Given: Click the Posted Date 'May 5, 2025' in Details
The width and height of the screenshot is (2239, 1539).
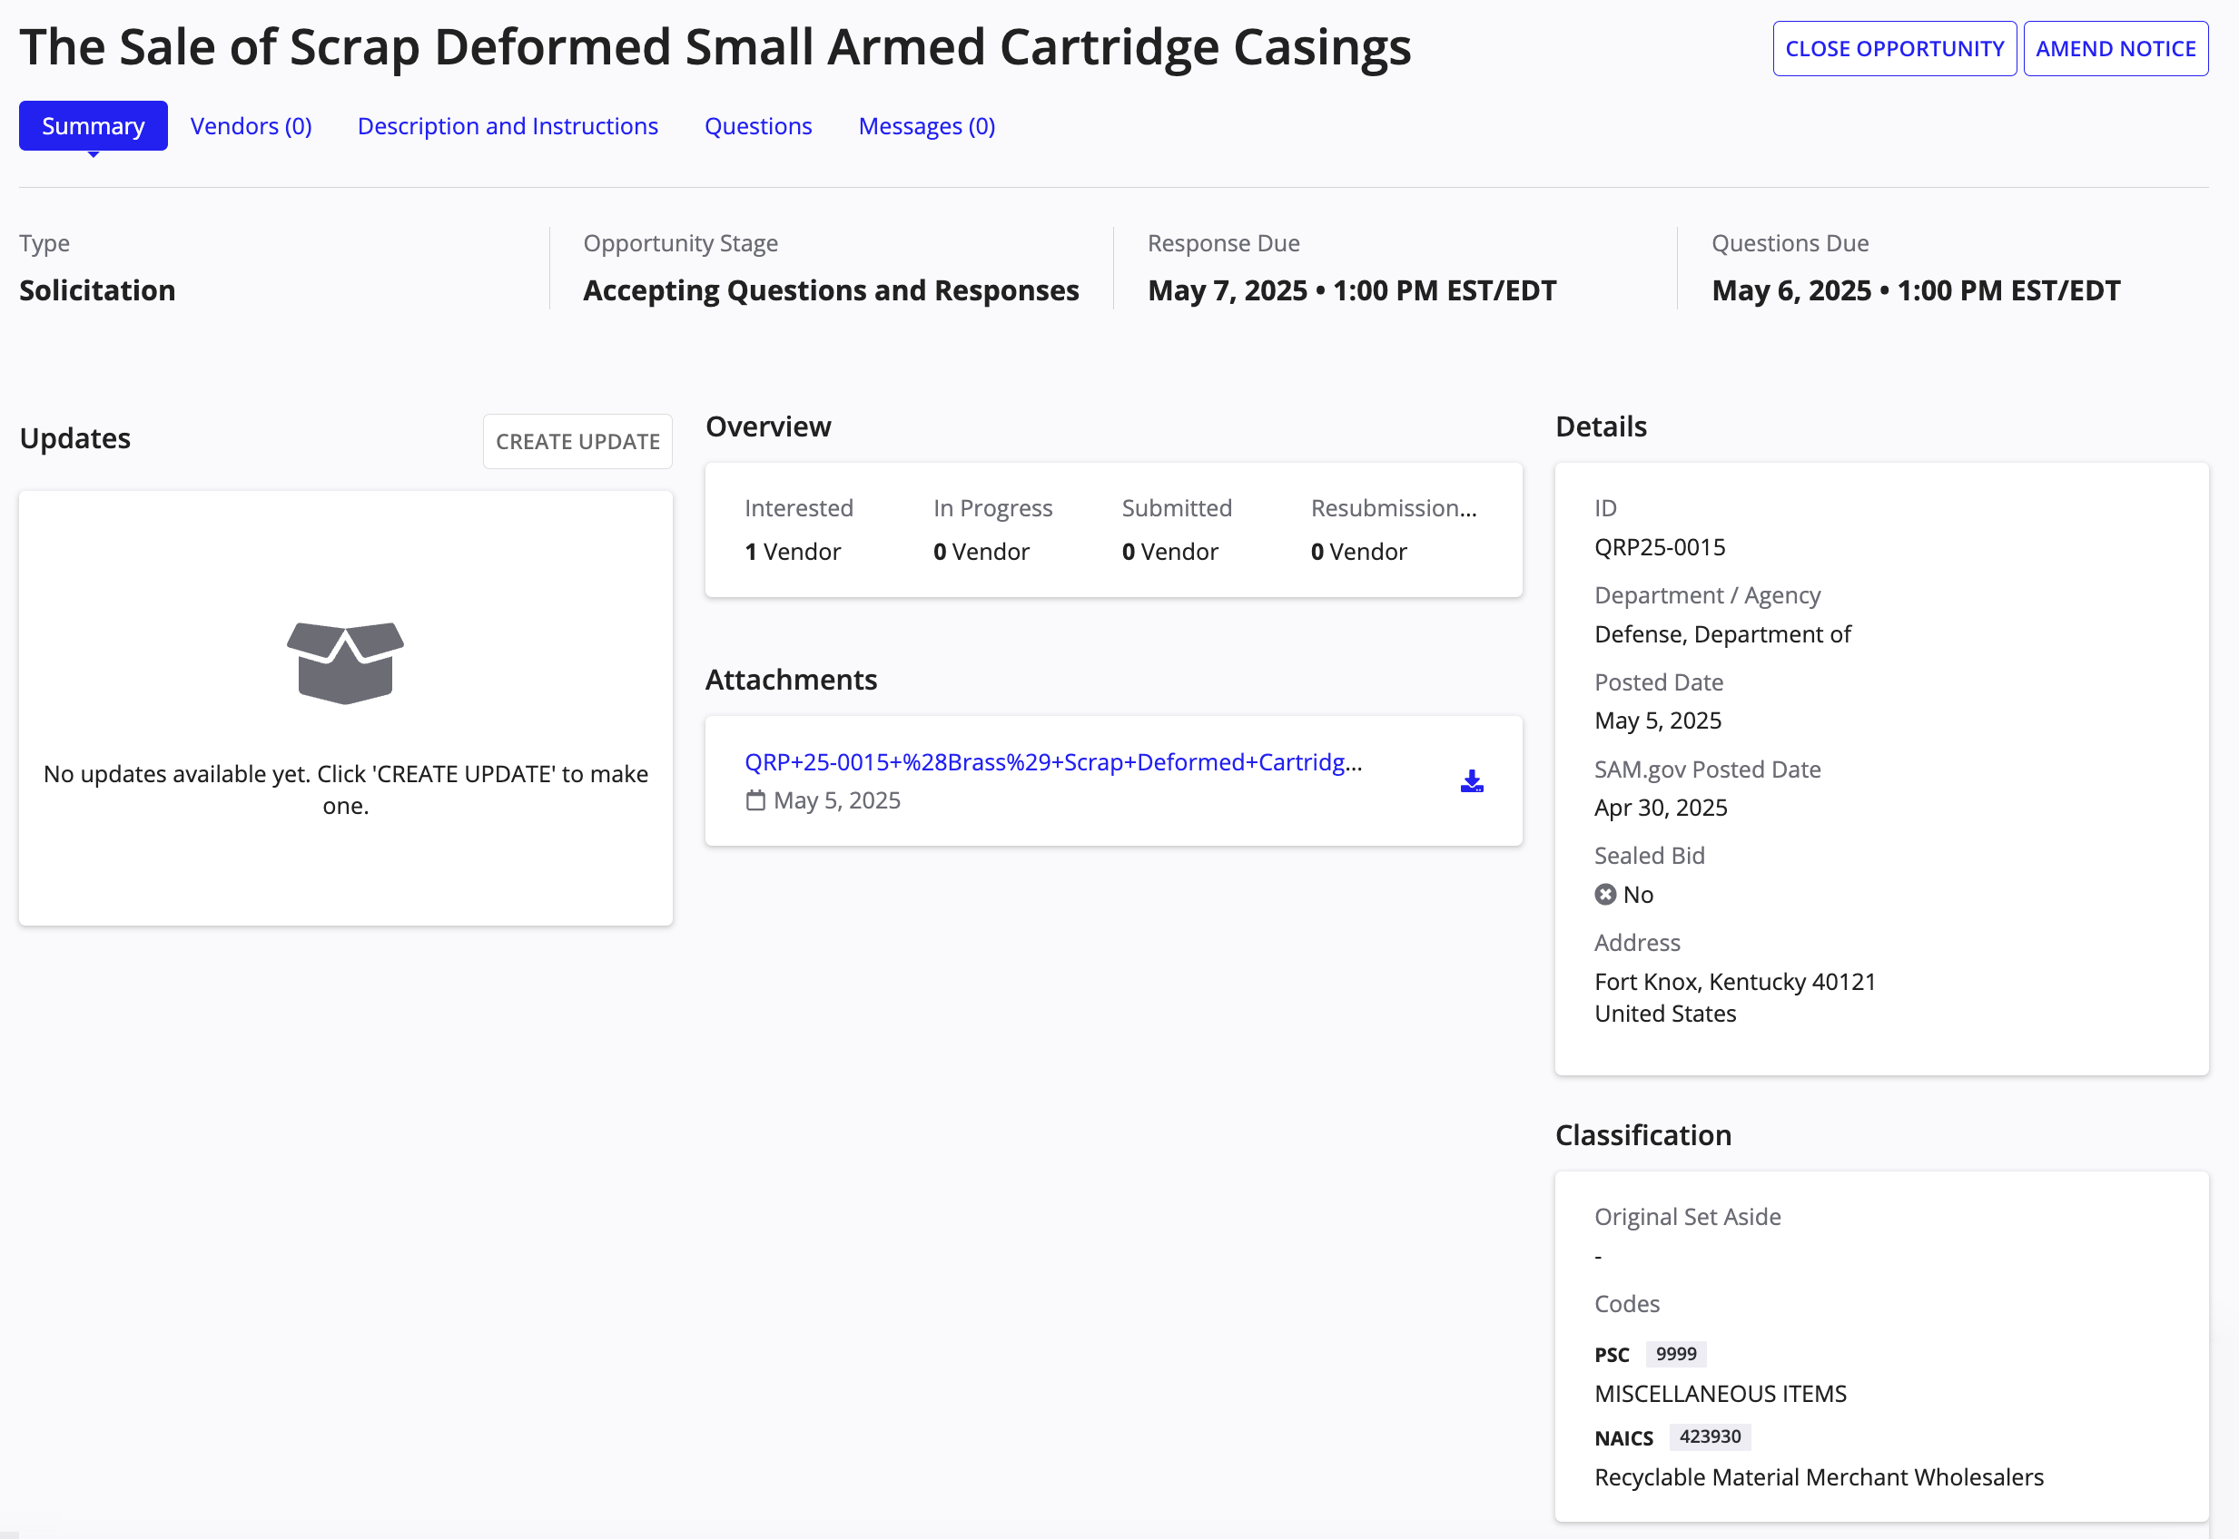Looking at the screenshot, I should 1657,721.
